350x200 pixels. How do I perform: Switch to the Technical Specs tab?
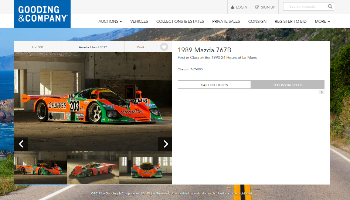(288, 85)
